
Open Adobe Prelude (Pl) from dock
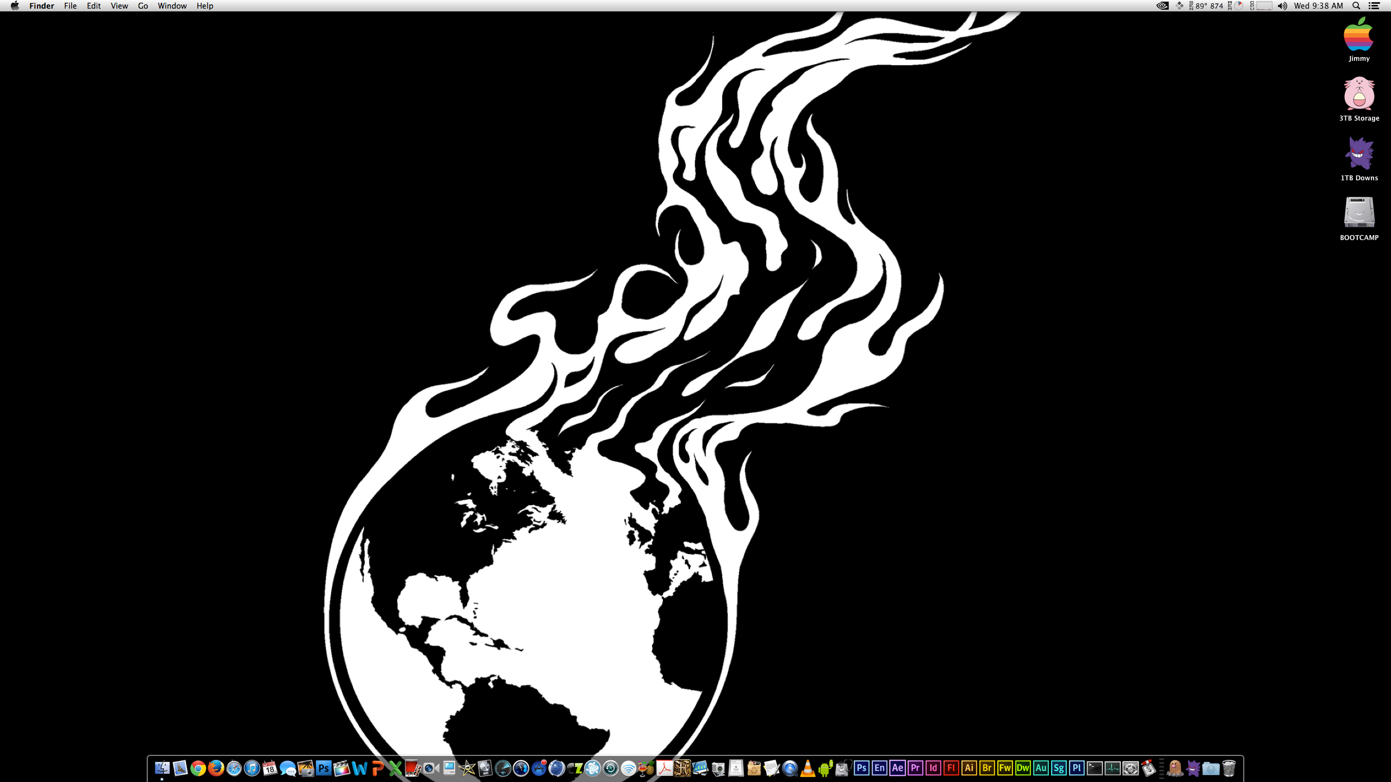click(x=1076, y=768)
